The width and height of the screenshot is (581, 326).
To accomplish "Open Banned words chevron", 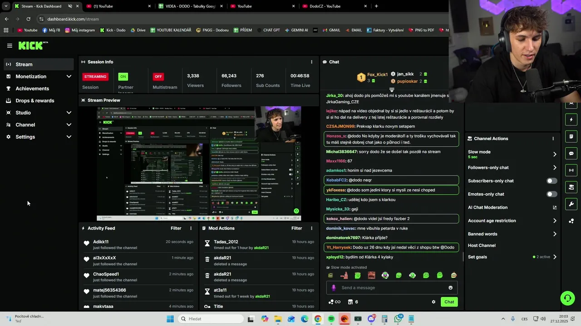I will [x=555, y=234].
